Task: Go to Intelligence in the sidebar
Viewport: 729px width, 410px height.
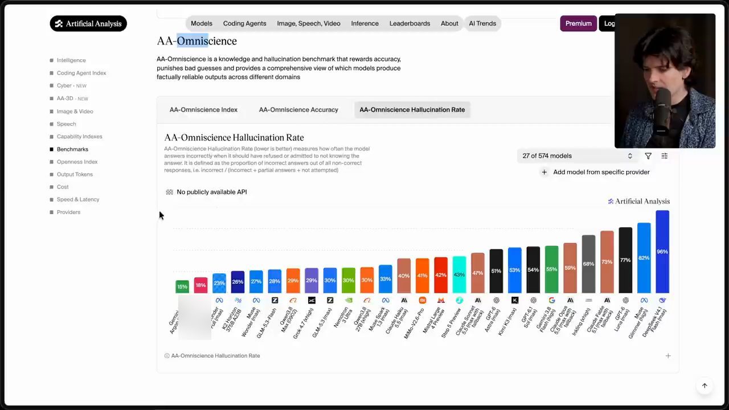Action: point(71,60)
